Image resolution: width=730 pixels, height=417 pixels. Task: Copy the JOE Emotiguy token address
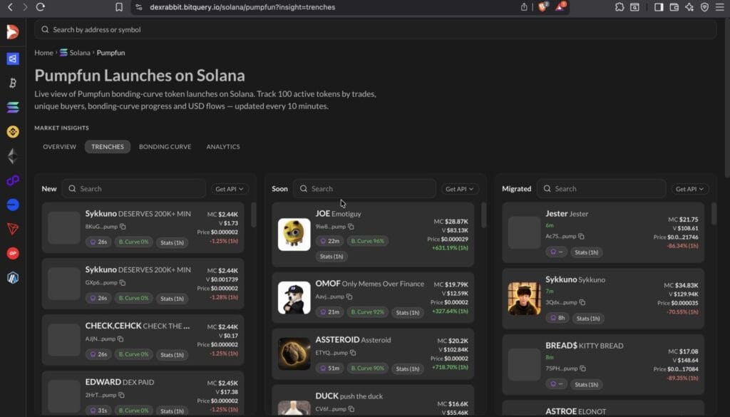[351, 226]
